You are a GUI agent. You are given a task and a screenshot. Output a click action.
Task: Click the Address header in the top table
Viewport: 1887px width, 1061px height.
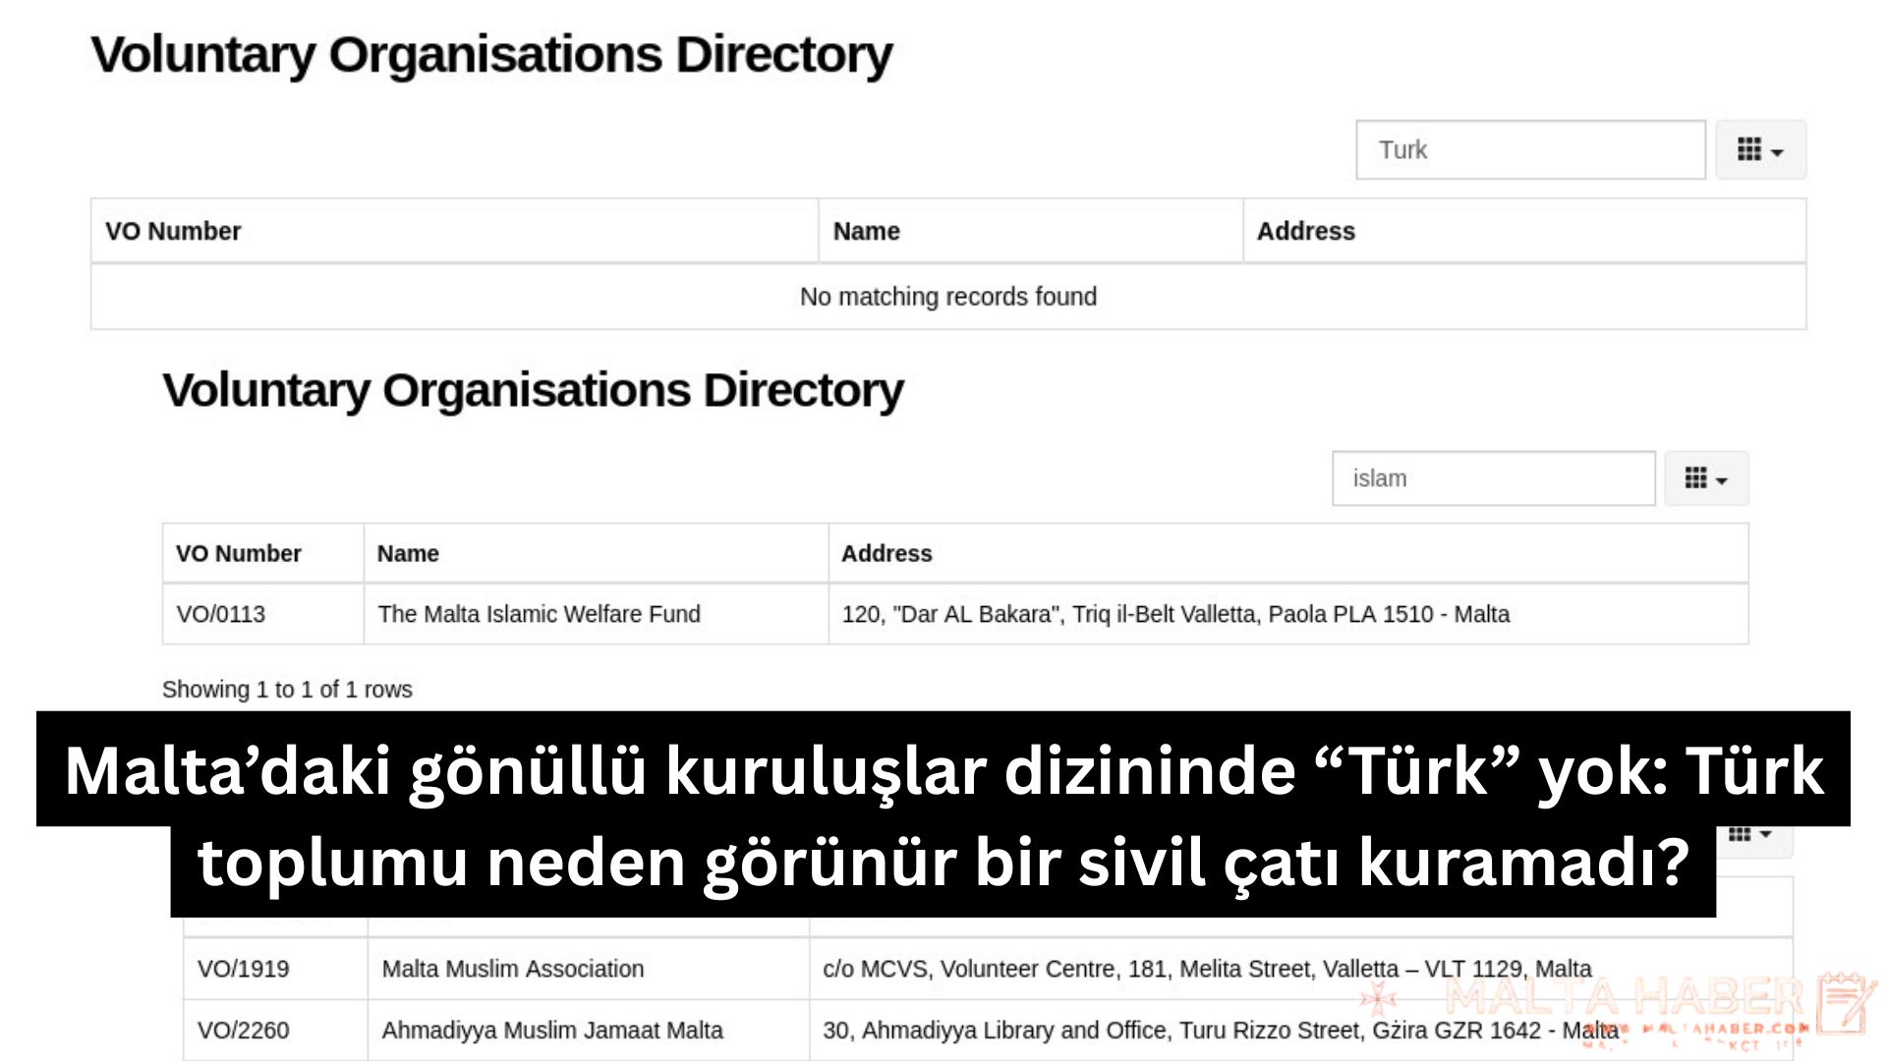point(1305,231)
